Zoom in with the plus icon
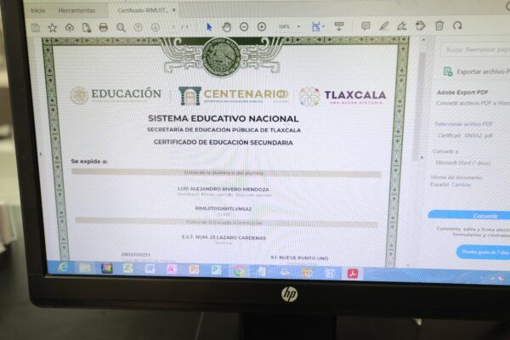510x340 pixels. [x=261, y=26]
